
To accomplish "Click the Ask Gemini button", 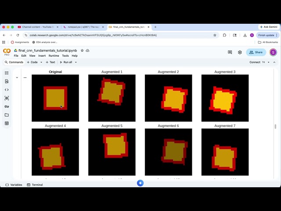I will [x=269, y=27].
